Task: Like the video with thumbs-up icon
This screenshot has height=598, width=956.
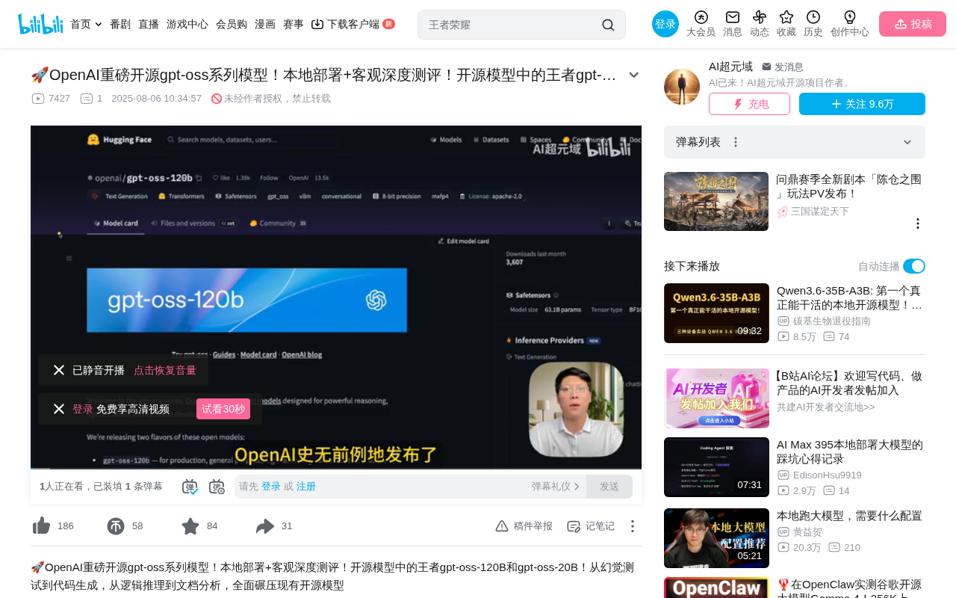Action: [41, 526]
